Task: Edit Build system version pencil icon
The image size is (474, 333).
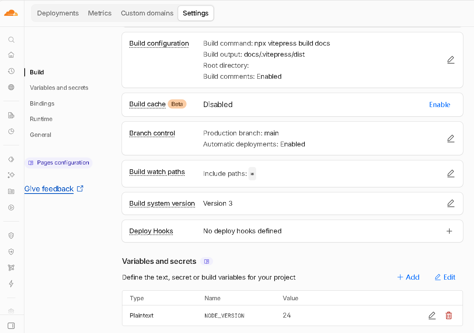Action: (451, 203)
